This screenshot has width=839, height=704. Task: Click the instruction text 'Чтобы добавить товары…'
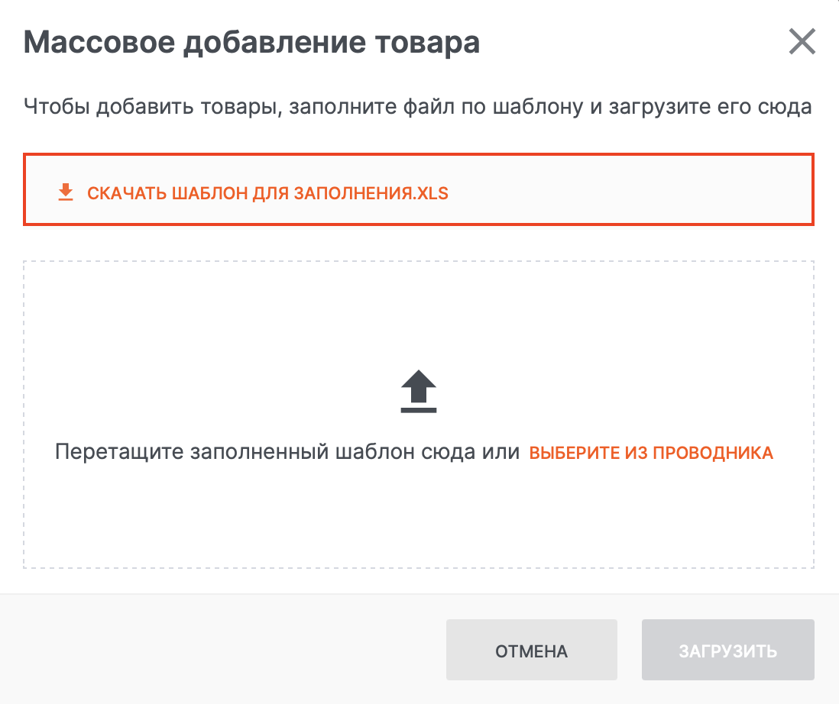click(417, 106)
